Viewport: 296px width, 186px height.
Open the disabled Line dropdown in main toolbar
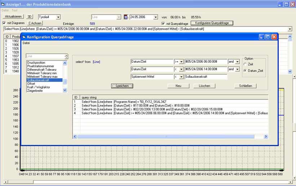pyautogui.click(x=119, y=17)
